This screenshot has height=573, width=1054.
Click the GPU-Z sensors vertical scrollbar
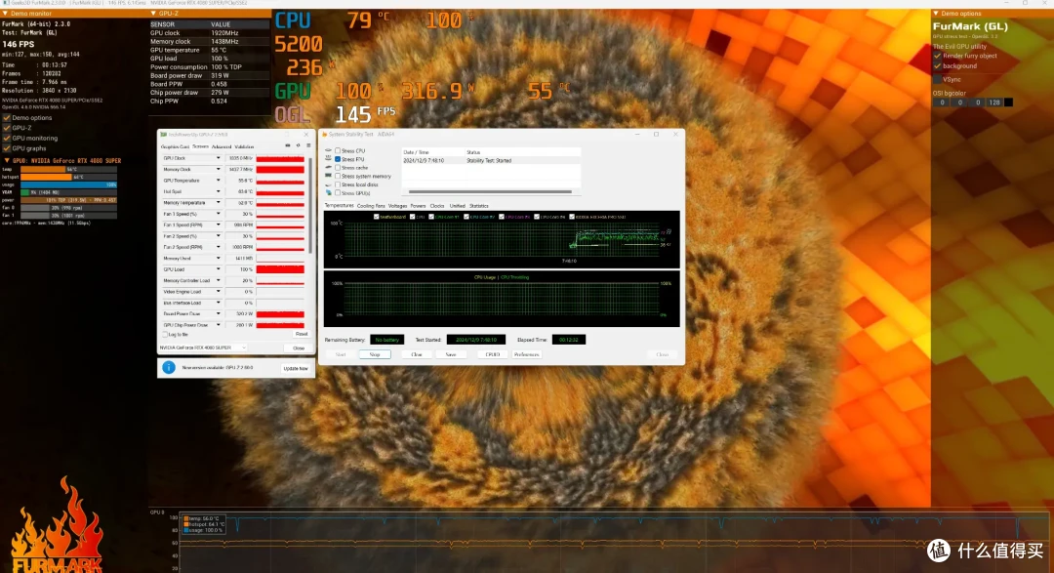click(x=310, y=205)
